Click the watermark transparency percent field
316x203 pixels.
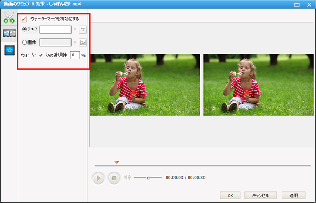pos(75,55)
